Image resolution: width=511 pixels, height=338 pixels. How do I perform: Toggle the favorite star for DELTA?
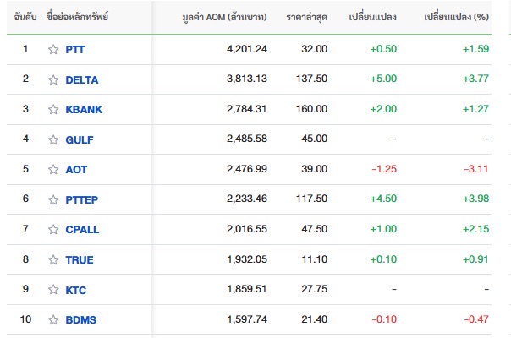(53, 79)
